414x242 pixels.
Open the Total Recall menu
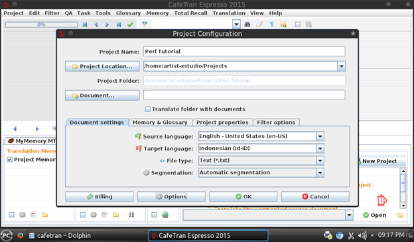(190, 13)
